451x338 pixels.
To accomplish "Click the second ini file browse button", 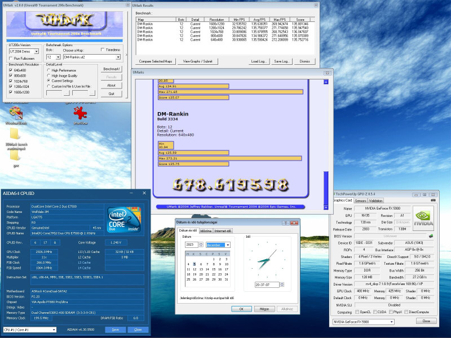I will point(92,93).
